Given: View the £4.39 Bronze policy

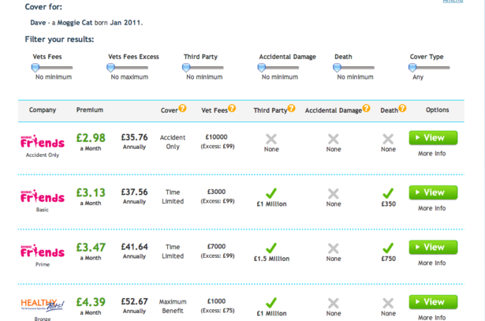Looking at the screenshot, I should point(433,302).
